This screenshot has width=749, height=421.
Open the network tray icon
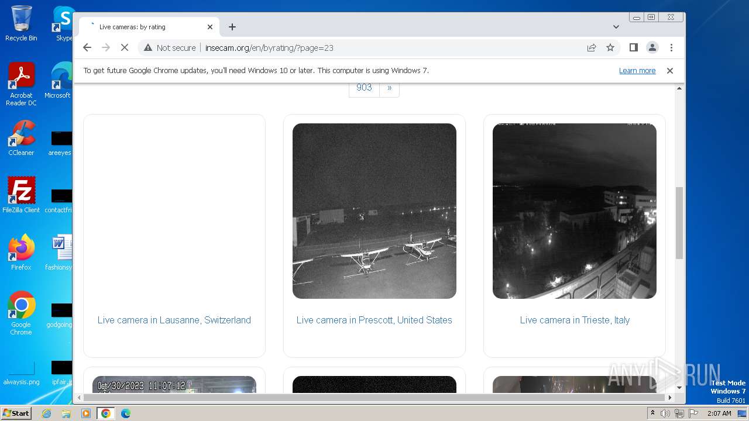click(x=679, y=413)
